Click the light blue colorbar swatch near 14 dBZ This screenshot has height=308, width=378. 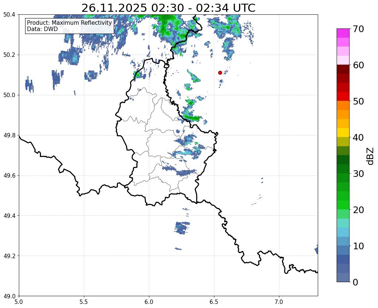[x=343, y=232]
